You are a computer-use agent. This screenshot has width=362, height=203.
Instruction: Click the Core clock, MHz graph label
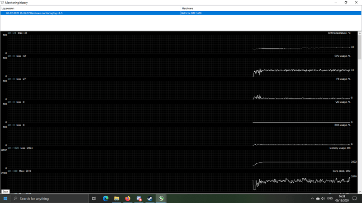342,171
